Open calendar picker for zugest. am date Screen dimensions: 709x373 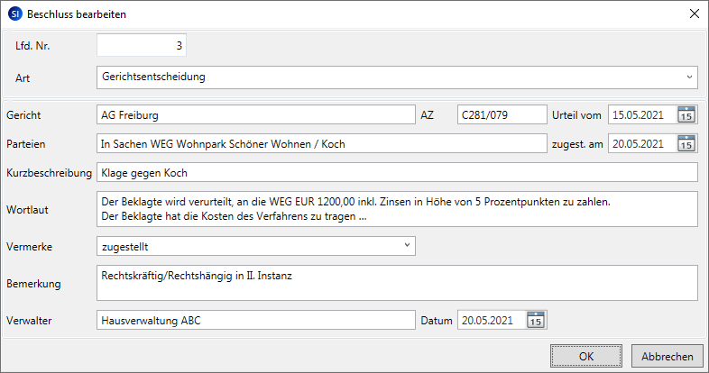[x=686, y=143]
